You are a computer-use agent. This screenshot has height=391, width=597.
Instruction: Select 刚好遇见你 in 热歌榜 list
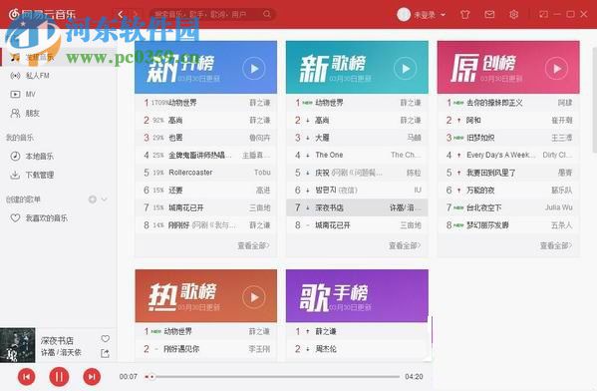click(206, 349)
